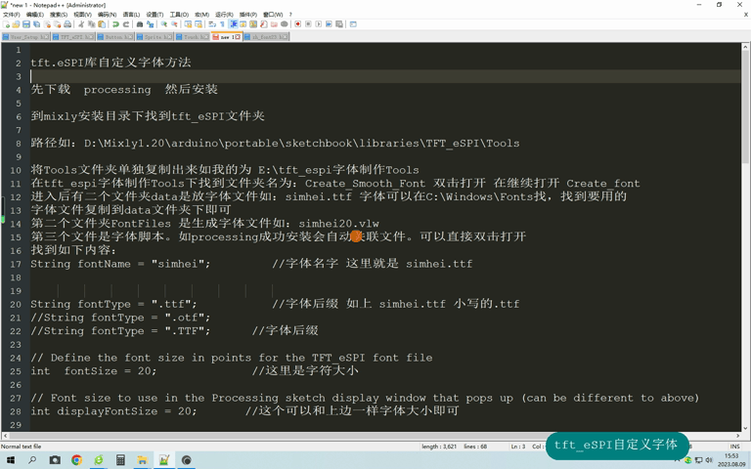
Task: Toggle word wrap toolbar icon
Action: pos(212,23)
